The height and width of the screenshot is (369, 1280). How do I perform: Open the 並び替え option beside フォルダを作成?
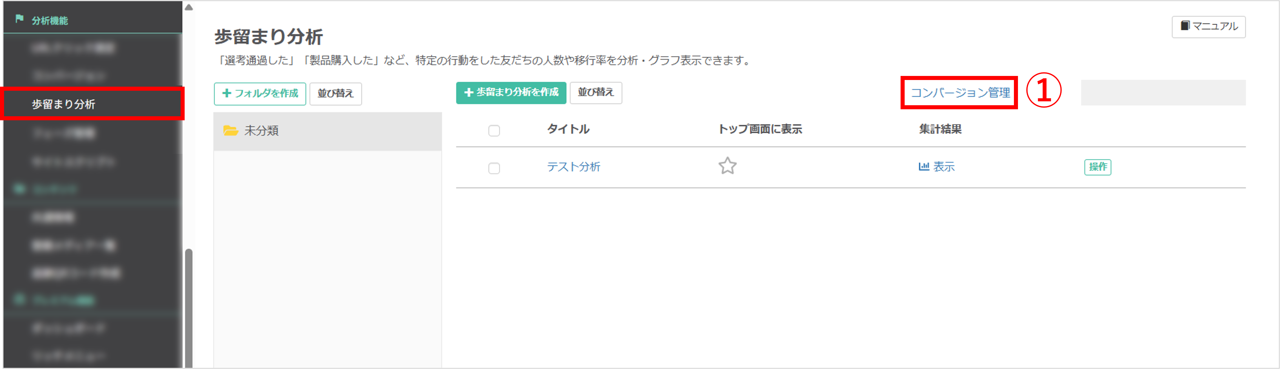(x=336, y=93)
